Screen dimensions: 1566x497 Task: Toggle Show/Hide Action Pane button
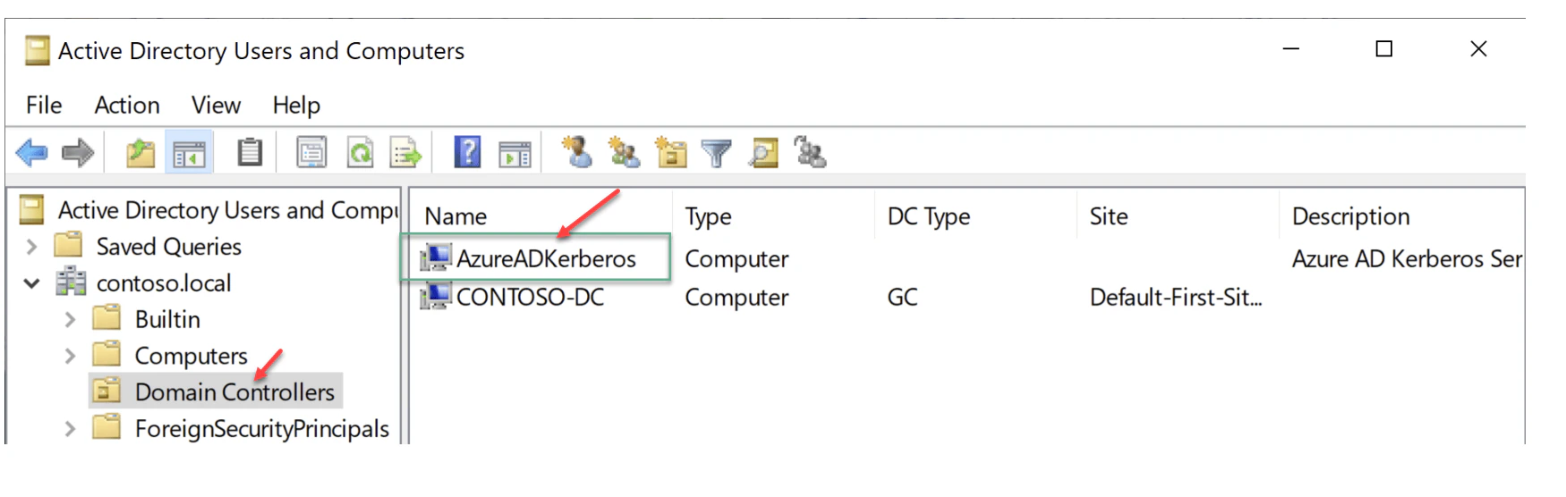click(515, 154)
